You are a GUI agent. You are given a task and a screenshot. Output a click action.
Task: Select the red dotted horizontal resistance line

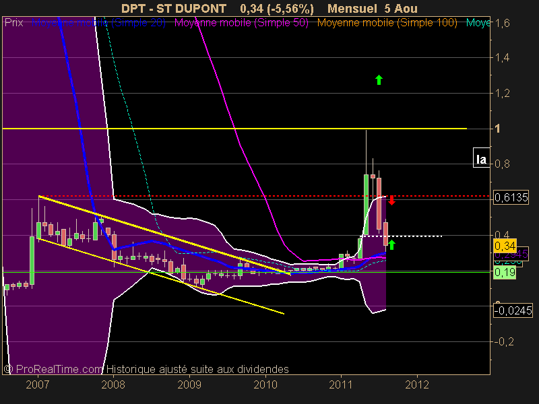coord(264,196)
